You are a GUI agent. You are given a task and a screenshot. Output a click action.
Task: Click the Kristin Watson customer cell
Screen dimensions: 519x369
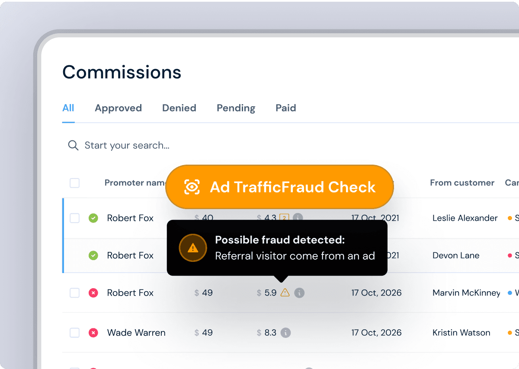(x=461, y=333)
